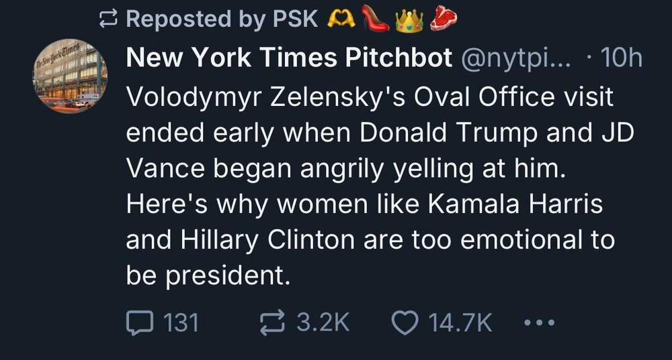Click the 131 reply count
Viewport: 672px width, 360px height.
(x=181, y=324)
